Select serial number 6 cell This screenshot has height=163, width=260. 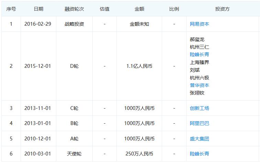[11, 153]
